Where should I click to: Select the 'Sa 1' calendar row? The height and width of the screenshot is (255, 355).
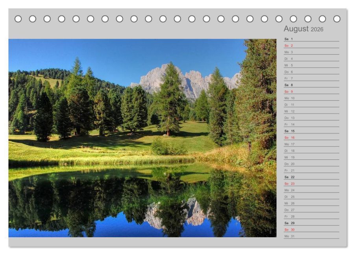click(x=312, y=39)
